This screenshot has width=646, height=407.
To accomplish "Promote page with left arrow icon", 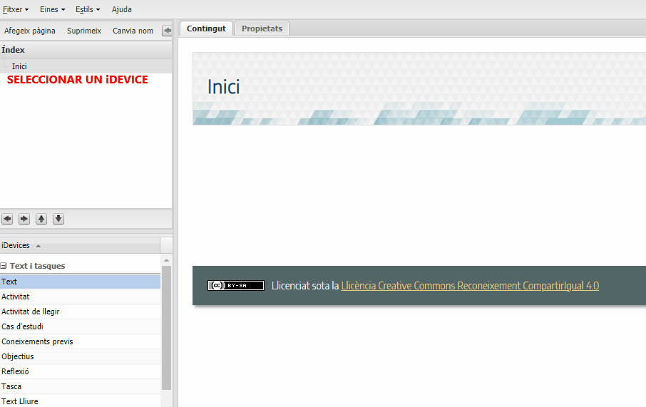I will coord(7,219).
